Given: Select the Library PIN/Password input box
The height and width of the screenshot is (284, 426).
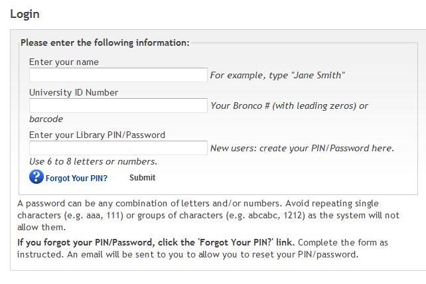Looking at the screenshot, I should [118, 148].
